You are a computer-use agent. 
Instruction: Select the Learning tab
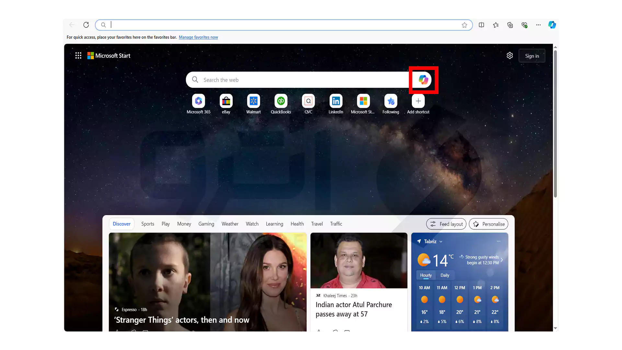click(x=274, y=224)
